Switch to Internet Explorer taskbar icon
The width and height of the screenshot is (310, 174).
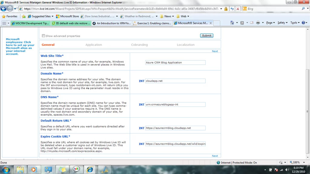point(90,169)
